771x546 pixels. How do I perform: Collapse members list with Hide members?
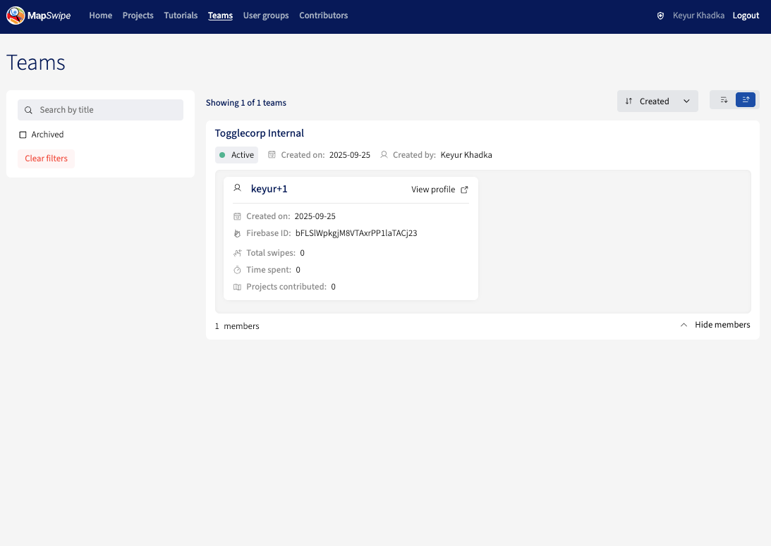[715, 325]
